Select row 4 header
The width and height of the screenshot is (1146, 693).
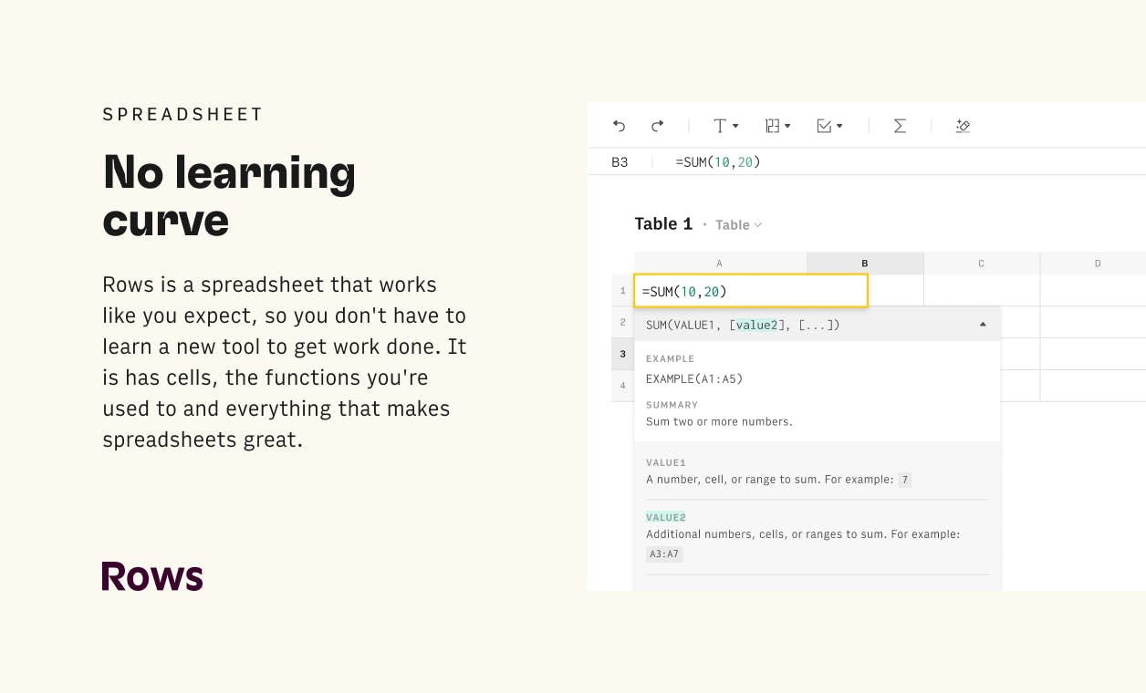click(622, 386)
